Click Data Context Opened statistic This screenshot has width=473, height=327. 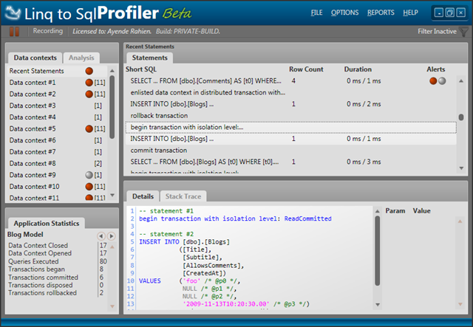pos(40,253)
